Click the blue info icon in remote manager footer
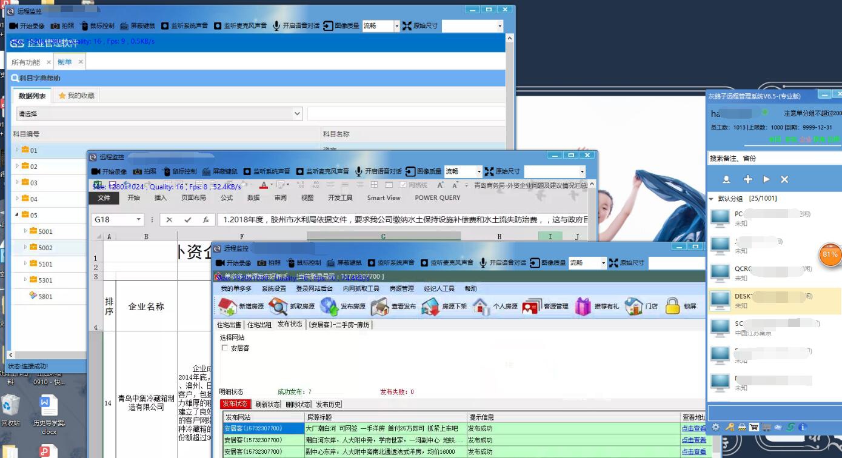 coord(803,427)
